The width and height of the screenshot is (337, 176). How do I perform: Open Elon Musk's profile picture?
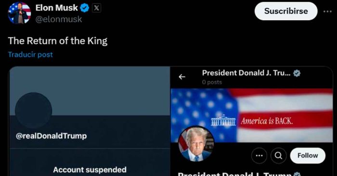click(x=19, y=13)
